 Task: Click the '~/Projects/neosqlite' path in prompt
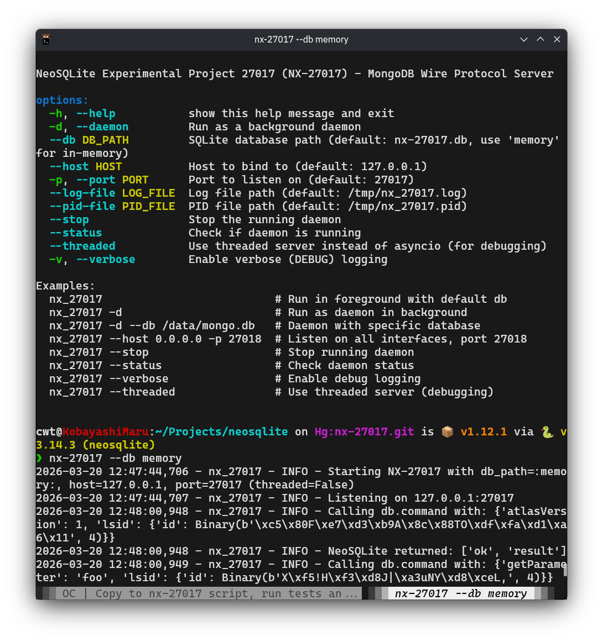[221, 432]
